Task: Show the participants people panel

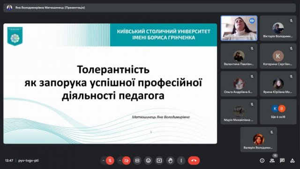Action: point(272,161)
